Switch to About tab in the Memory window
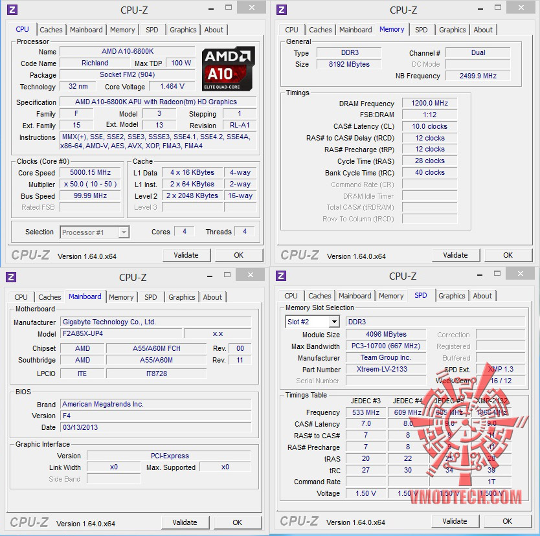 coord(483,30)
